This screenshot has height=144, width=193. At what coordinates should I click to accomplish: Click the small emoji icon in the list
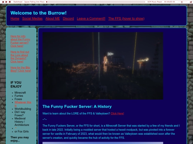[16, 128]
